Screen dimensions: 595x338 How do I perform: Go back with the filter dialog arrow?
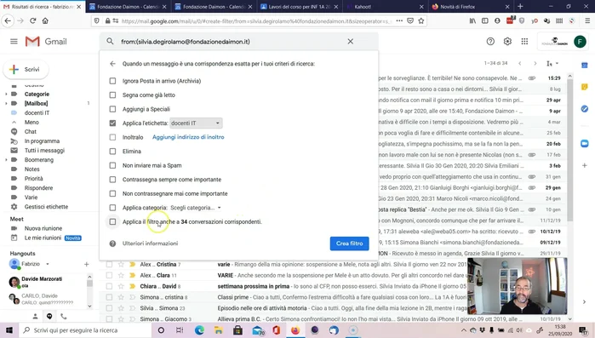112,64
